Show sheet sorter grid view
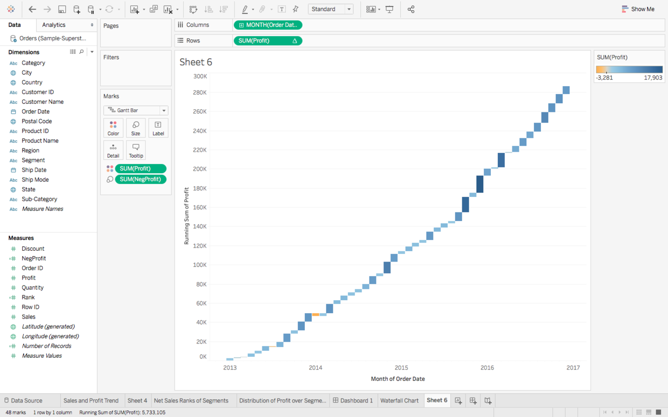 pyautogui.click(x=639, y=412)
